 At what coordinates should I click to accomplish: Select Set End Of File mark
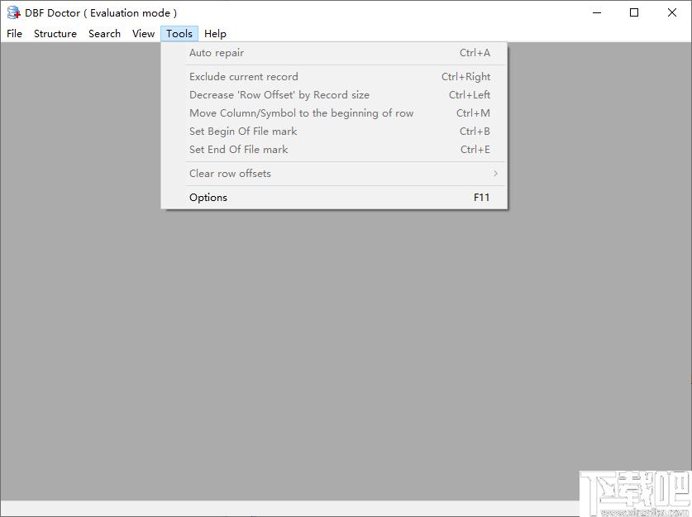point(335,149)
